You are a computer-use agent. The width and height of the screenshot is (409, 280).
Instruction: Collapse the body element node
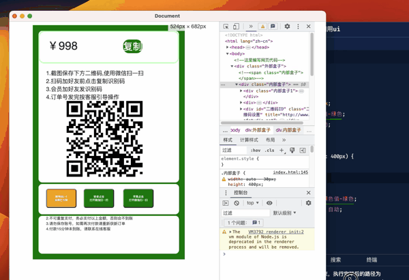(228, 53)
